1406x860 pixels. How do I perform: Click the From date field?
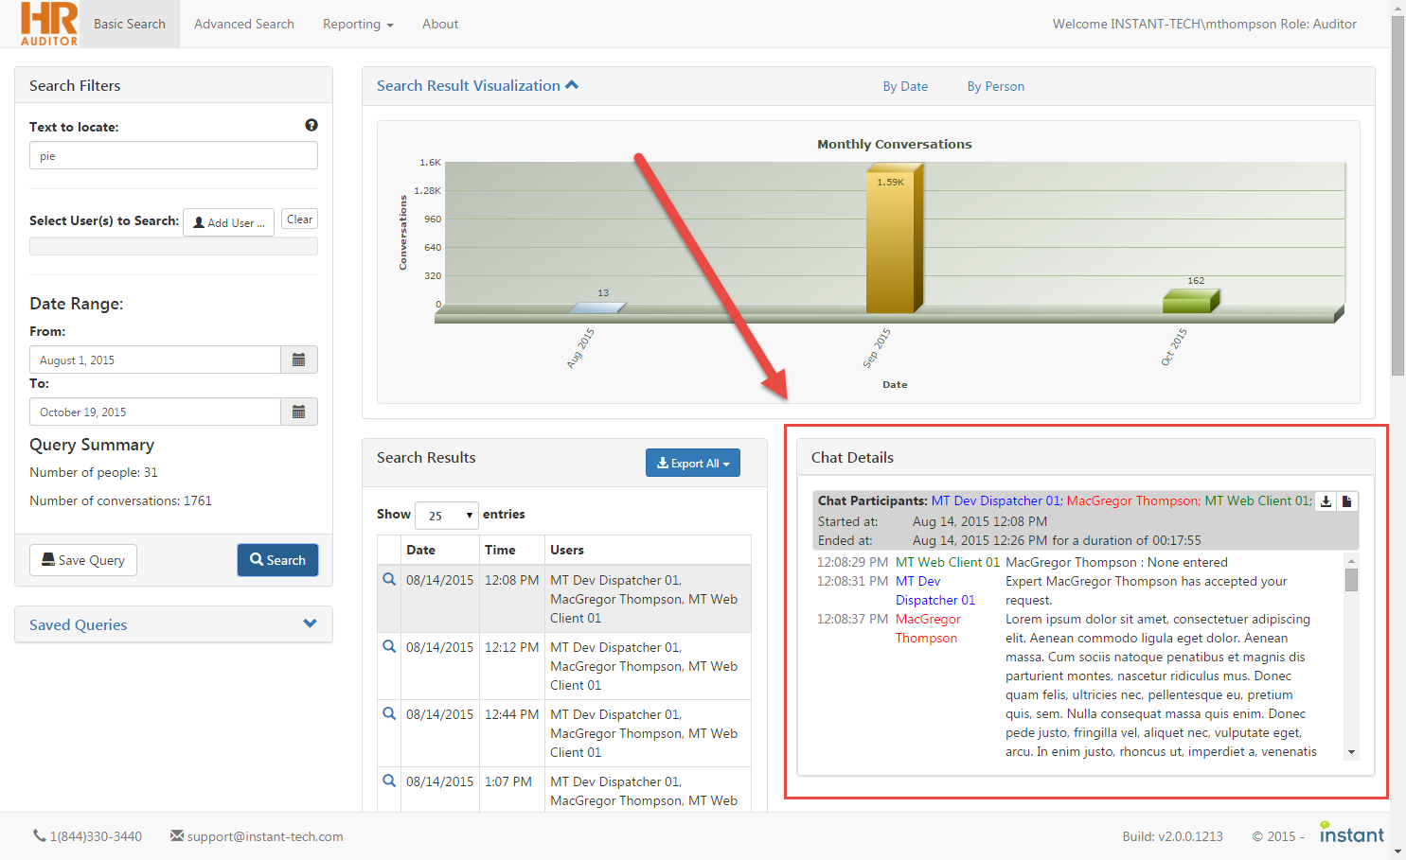155,360
